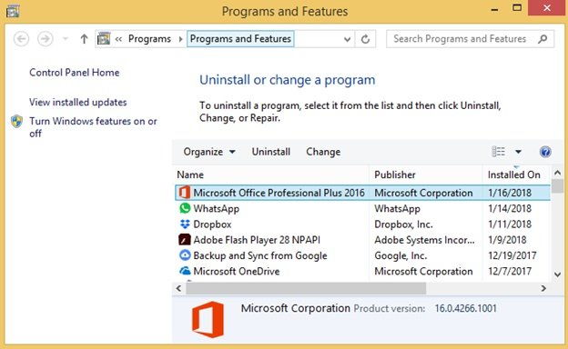Screen dimensions: 568x349
Task: Click product version 16.0.4266.1001 text
Action: coord(465,308)
